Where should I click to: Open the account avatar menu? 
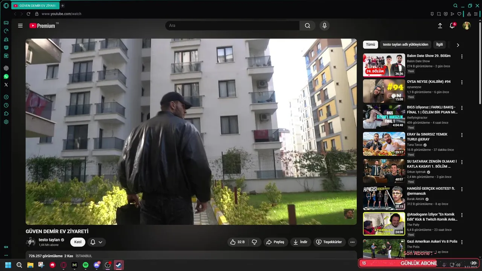[x=467, y=26]
